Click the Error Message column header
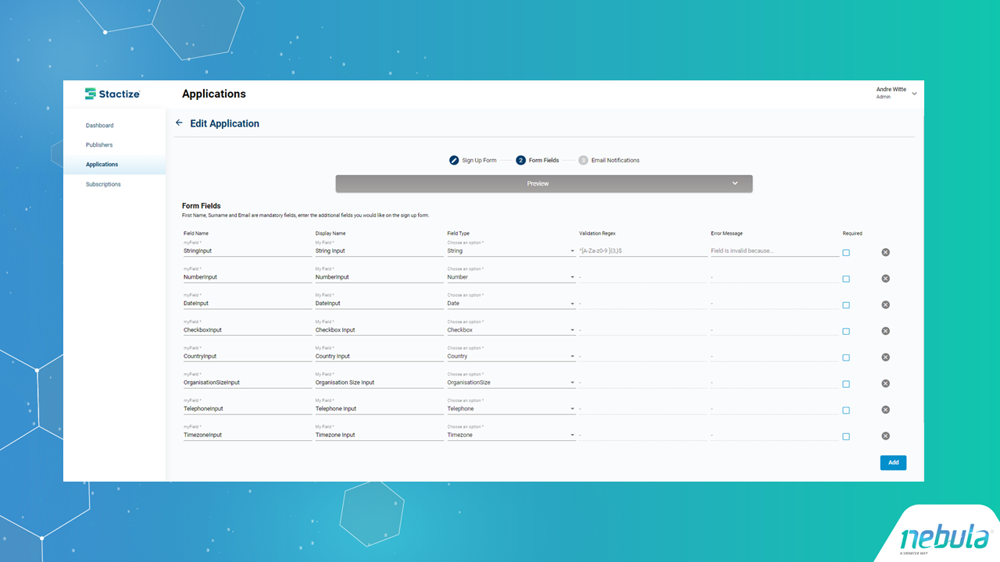Image resolution: width=1000 pixels, height=562 pixels. click(727, 233)
